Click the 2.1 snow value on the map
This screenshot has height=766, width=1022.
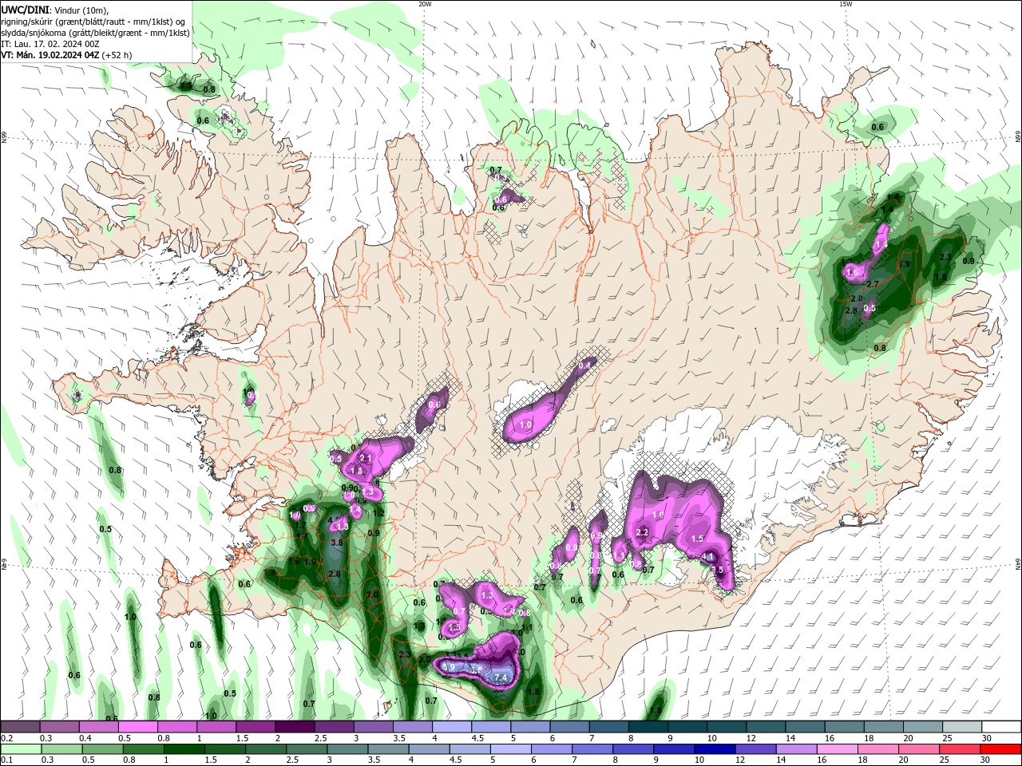366,458
